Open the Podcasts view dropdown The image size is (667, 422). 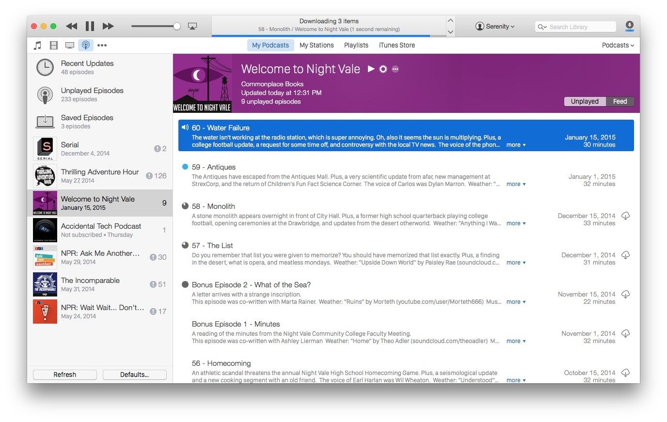[618, 45]
